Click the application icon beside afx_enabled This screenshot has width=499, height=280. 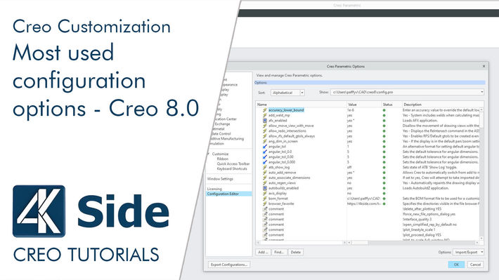[x=264, y=121]
